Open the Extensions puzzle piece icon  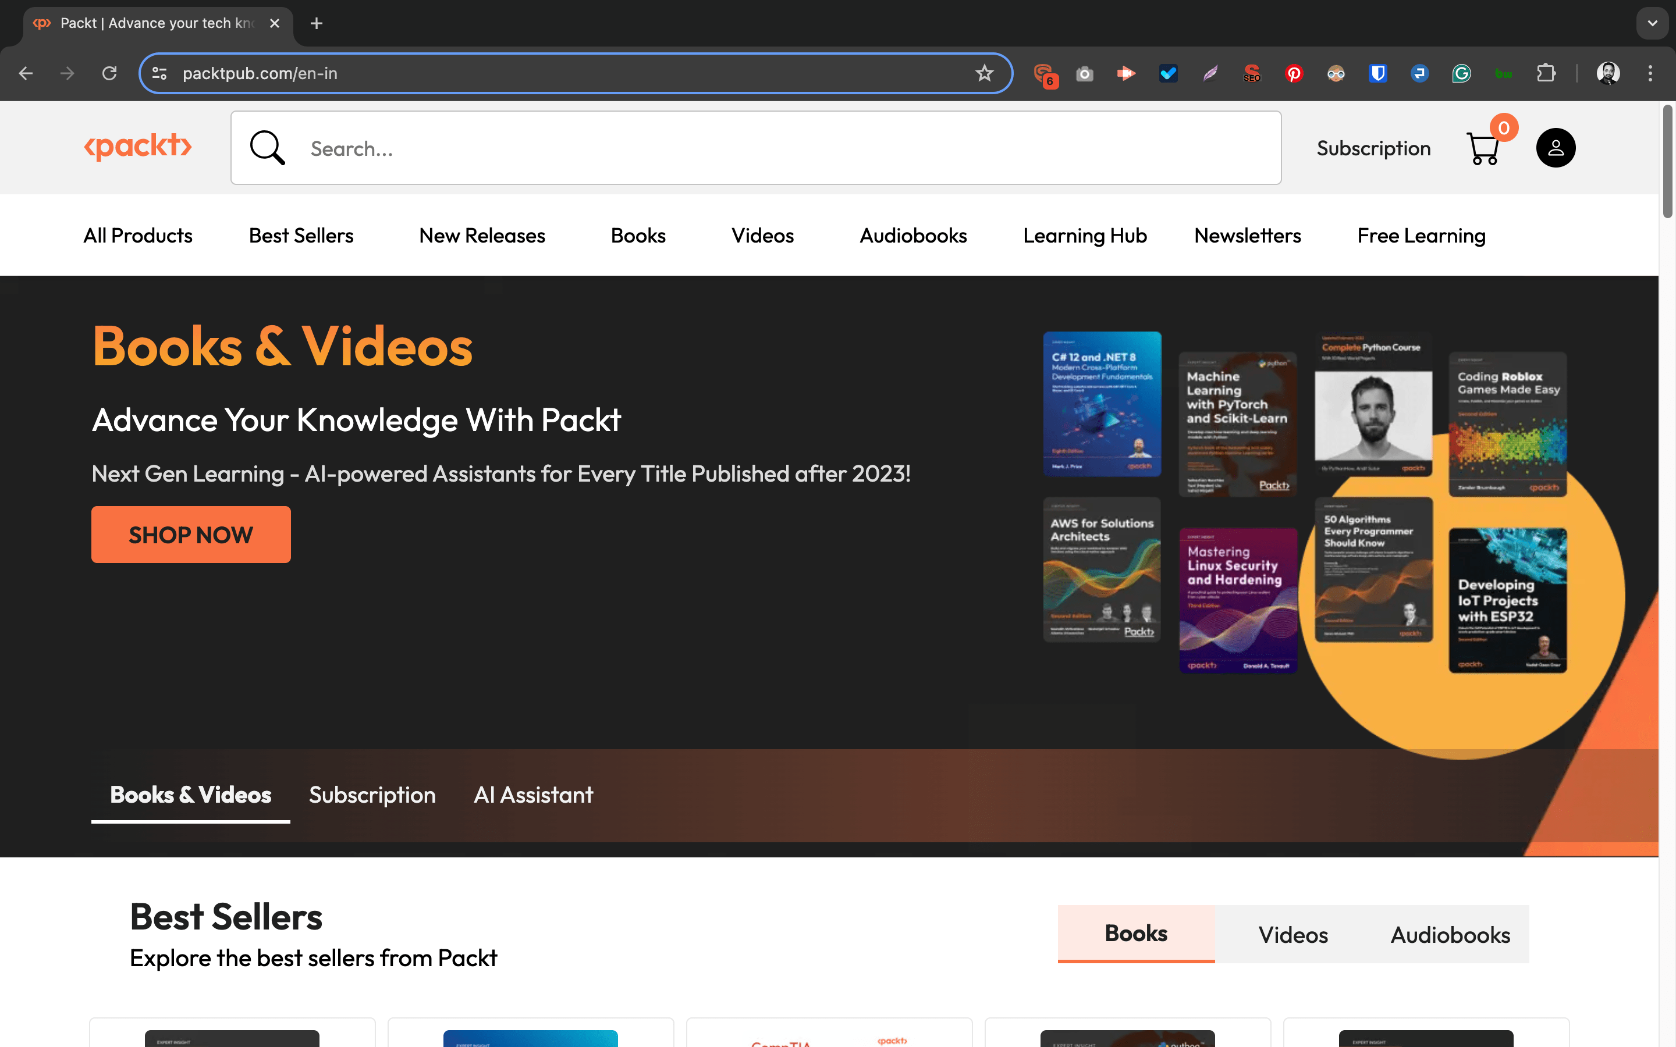point(1545,73)
